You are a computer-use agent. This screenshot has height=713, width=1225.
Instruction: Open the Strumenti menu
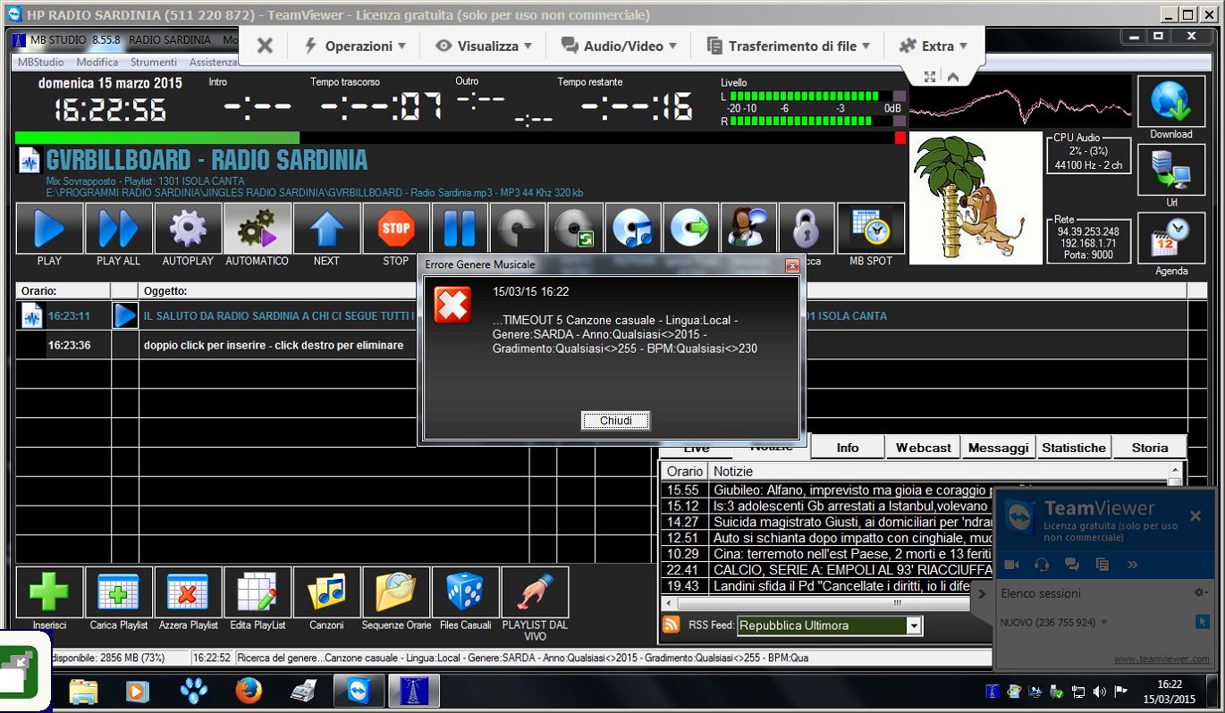click(154, 63)
